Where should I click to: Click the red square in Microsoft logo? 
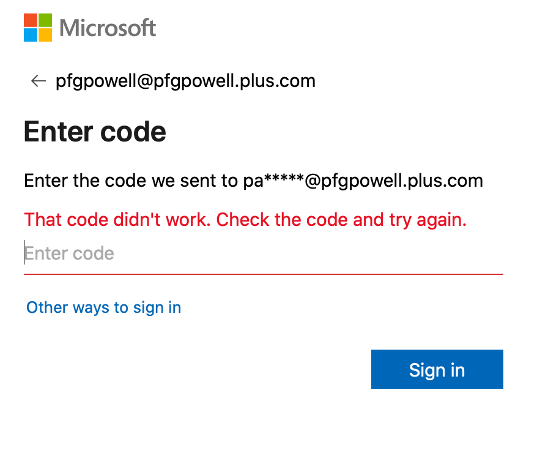pos(31,20)
